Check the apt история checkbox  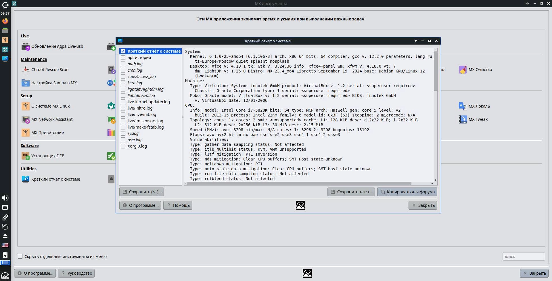pyautogui.click(x=123, y=58)
